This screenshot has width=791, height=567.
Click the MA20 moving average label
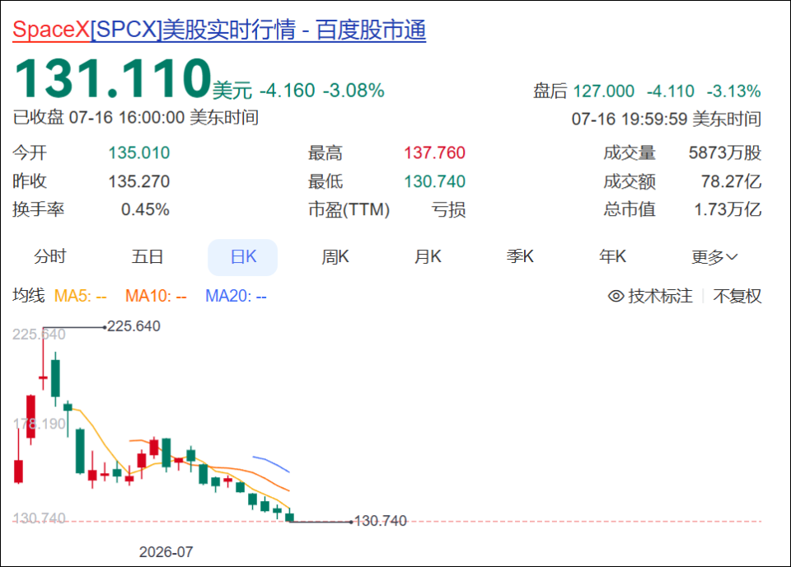coord(236,296)
